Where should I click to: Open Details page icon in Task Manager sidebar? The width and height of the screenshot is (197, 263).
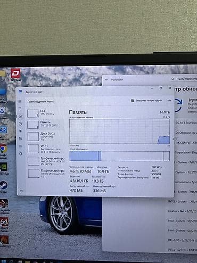pyautogui.click(x=21, y=146)
